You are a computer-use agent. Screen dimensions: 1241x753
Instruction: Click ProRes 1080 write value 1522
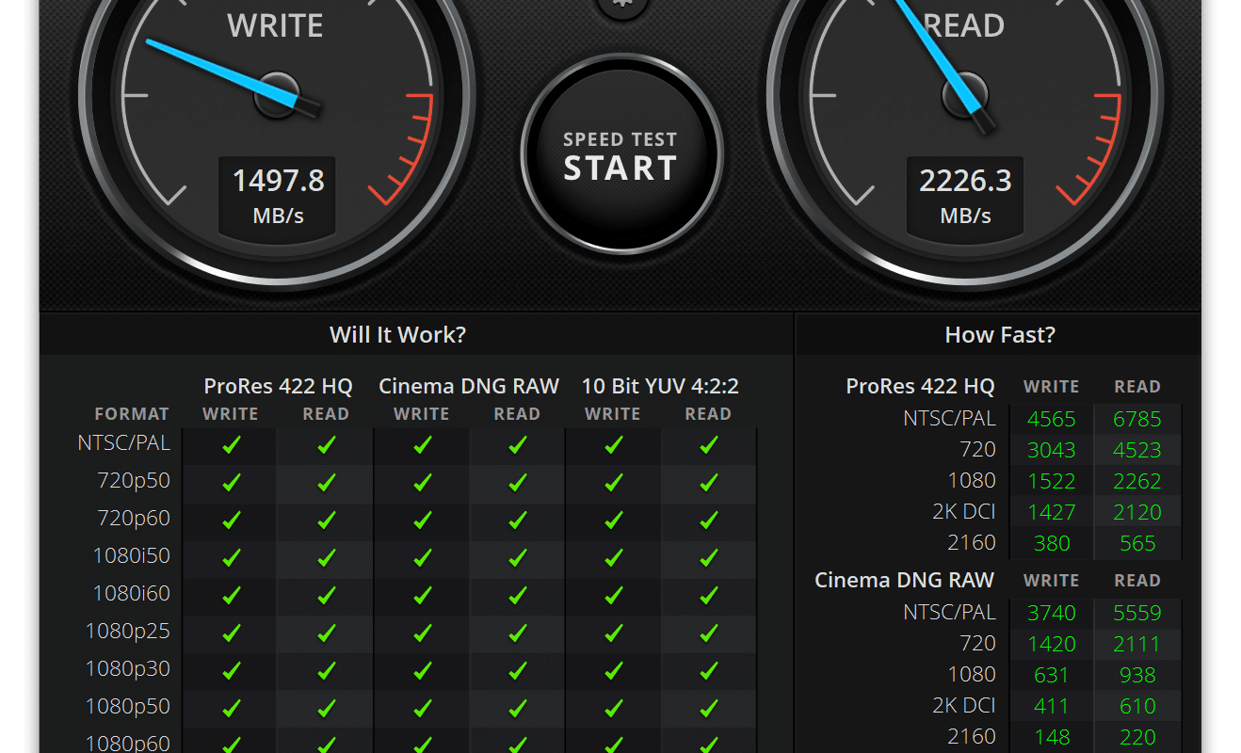(1052, 481)
